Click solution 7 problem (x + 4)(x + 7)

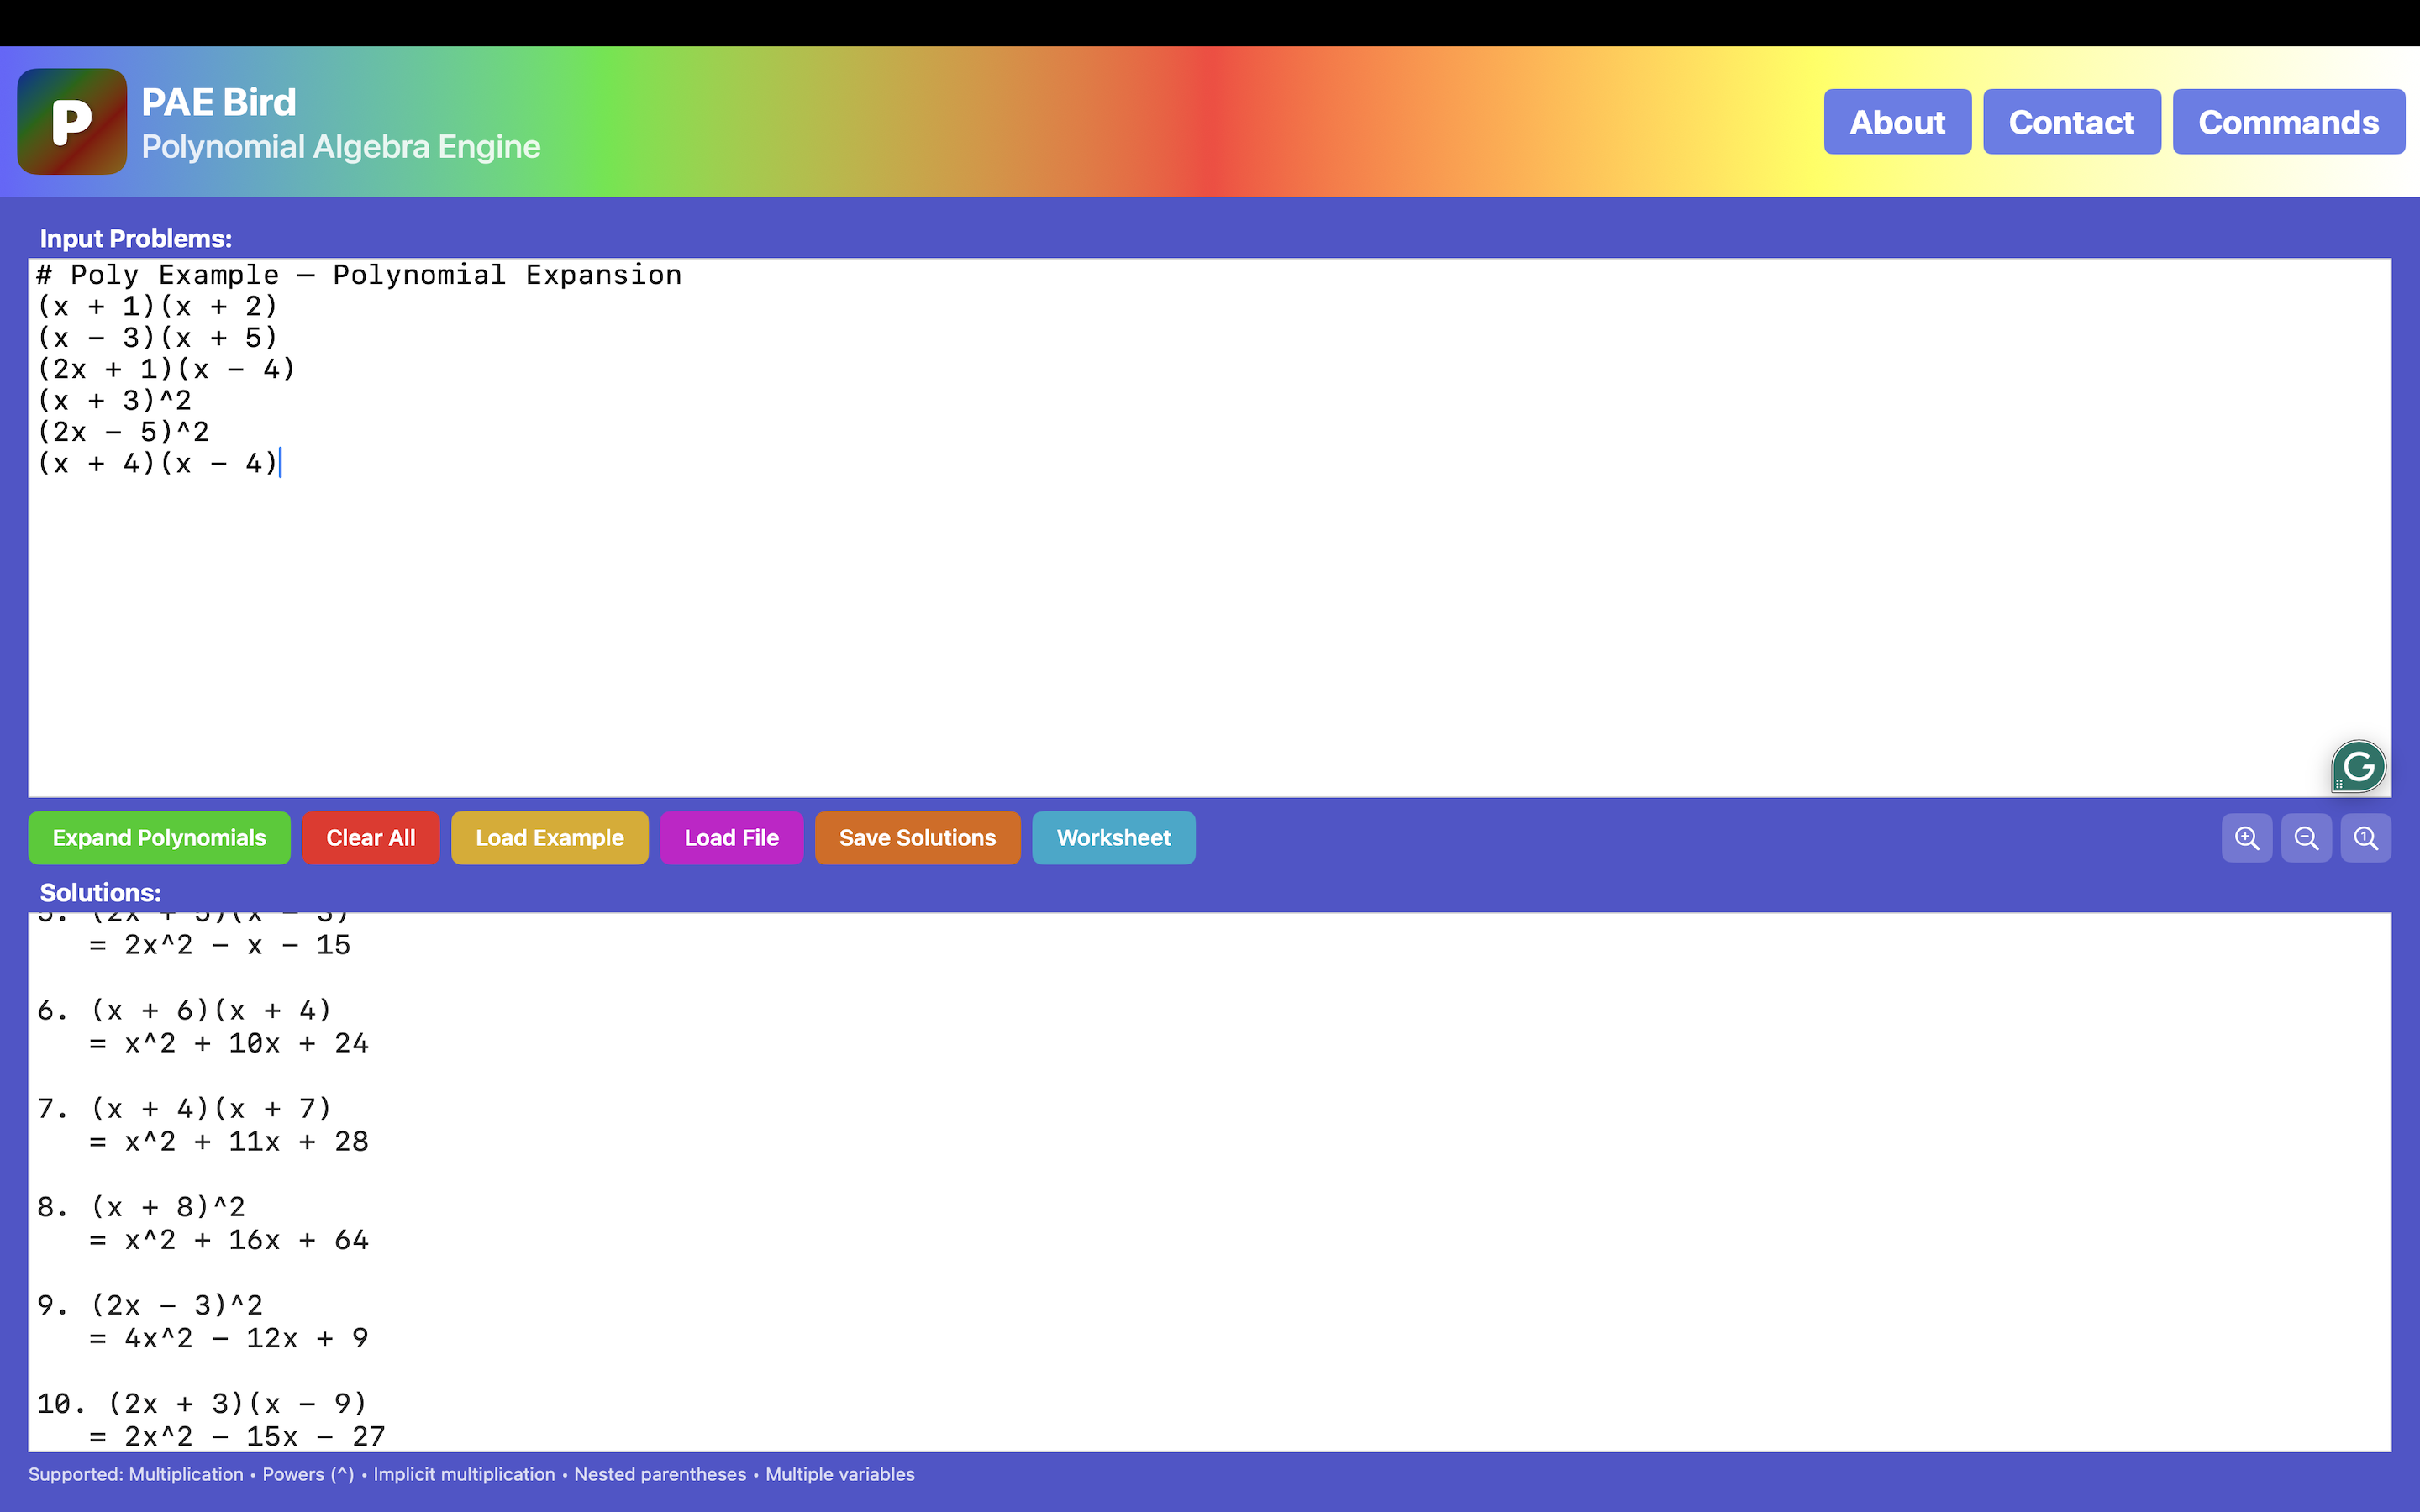[x=211, y=1109]
